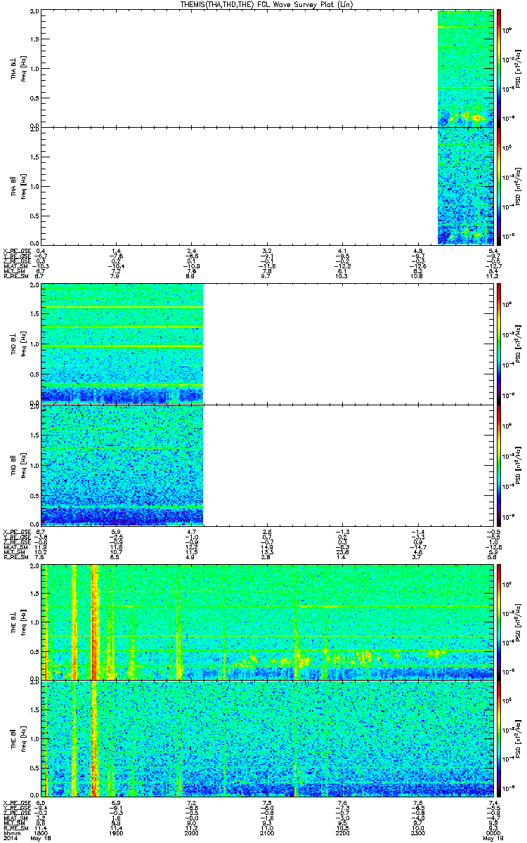Viewport: 527px width, 843px height.
Task: Click THE B∥ freq [Hz] axis label
Action: pyautogui.click(x=22, y=738)
